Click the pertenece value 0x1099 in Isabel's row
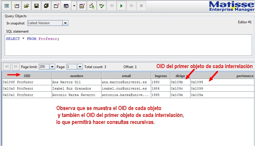Image resolution: width=255 pixels, height=146 pixels. click(222, 88)
